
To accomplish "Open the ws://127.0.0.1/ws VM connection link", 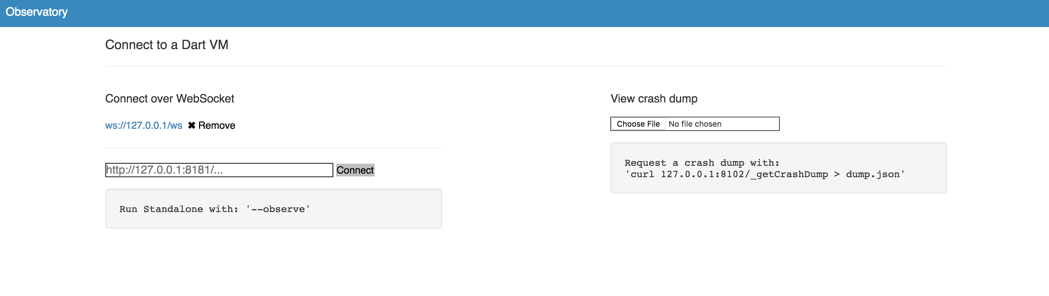I will (x=143, y=125).
